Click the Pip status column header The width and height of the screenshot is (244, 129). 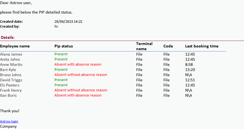tap(63, 46)
